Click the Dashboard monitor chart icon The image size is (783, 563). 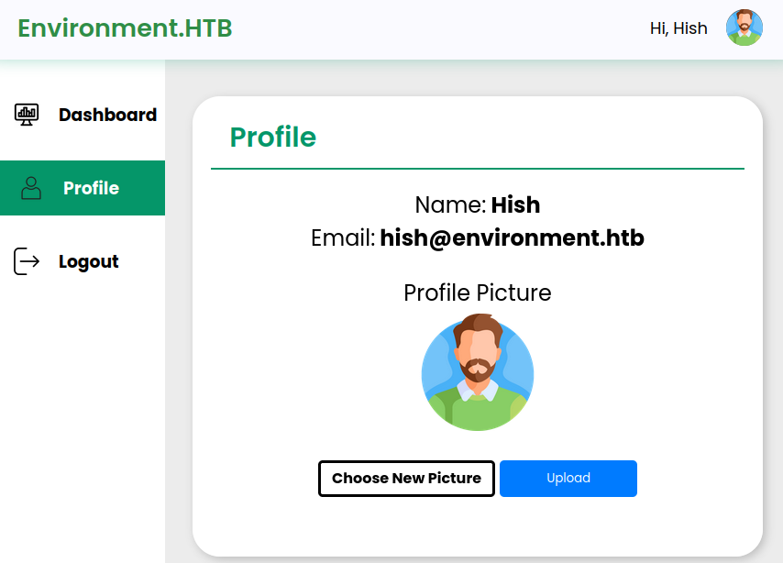point(28,115)
